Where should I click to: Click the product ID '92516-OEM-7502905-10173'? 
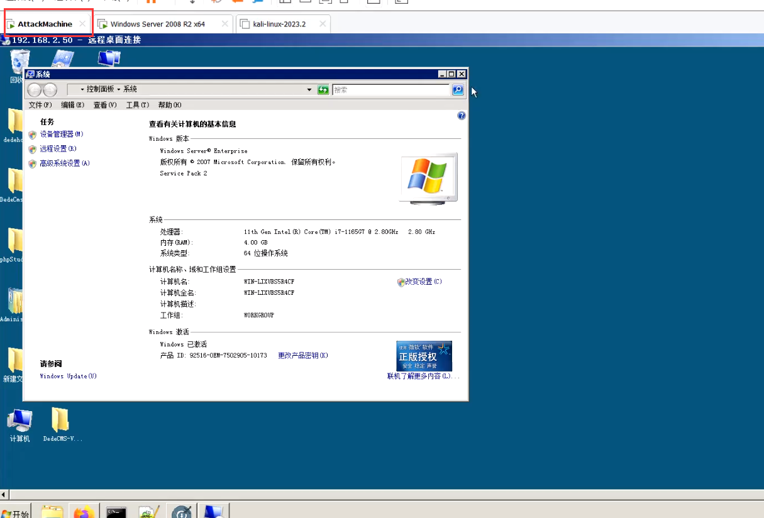[x=228, y=356]
